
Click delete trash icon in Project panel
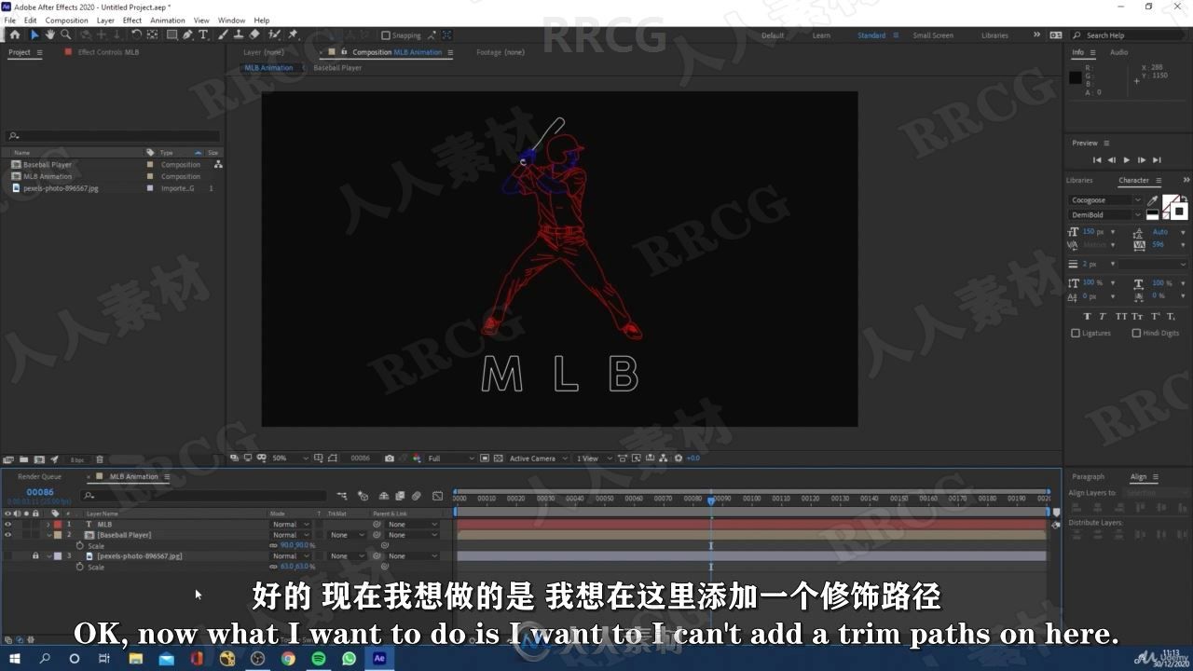(100, 459)
